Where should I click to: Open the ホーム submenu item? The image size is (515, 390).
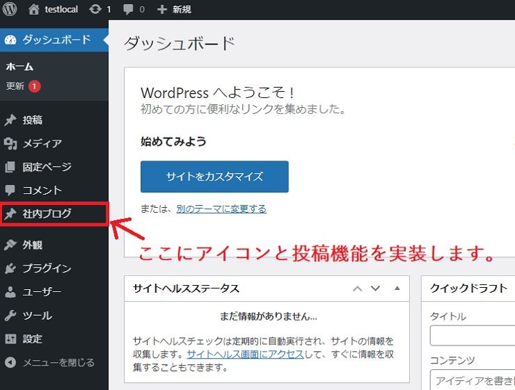pos(19,67)
